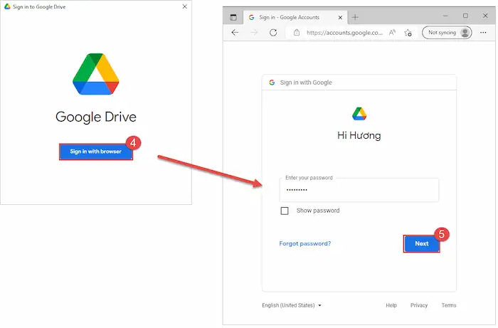Open the Settings and more ellipsis menu
Image resolution: width=498 pixels, height=328 pixels.
pyautogui.click(x=483, y=33)
